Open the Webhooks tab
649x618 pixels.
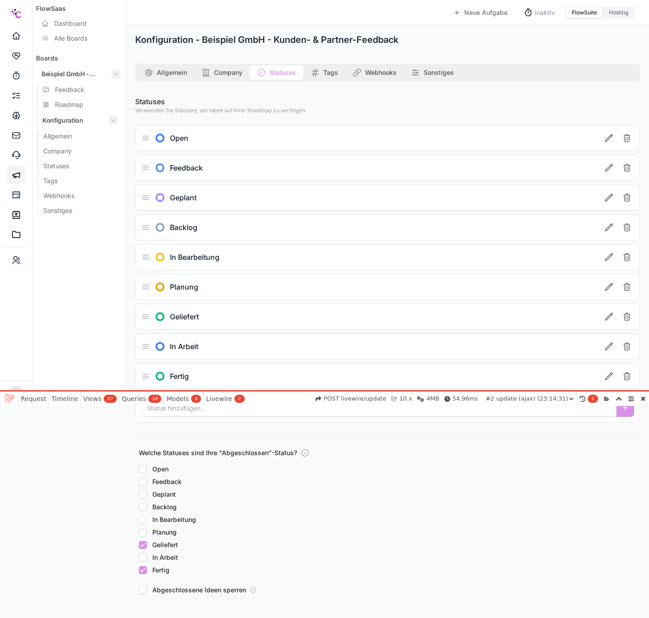[375, 73]
